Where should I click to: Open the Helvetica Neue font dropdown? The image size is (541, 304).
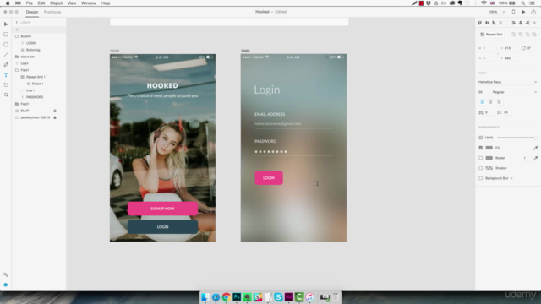click(x=507, y=82)
